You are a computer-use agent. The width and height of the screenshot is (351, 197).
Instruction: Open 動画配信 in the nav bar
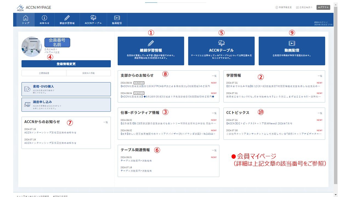117,20
